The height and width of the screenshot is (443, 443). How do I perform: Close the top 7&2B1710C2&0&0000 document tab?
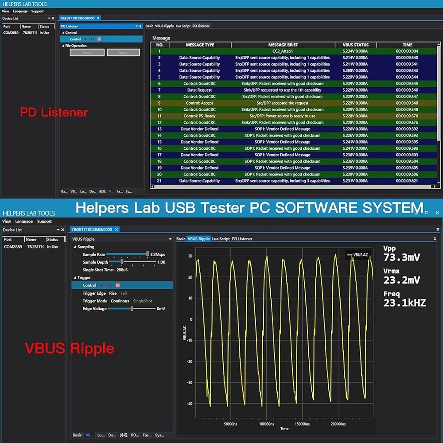click(98, 18)
